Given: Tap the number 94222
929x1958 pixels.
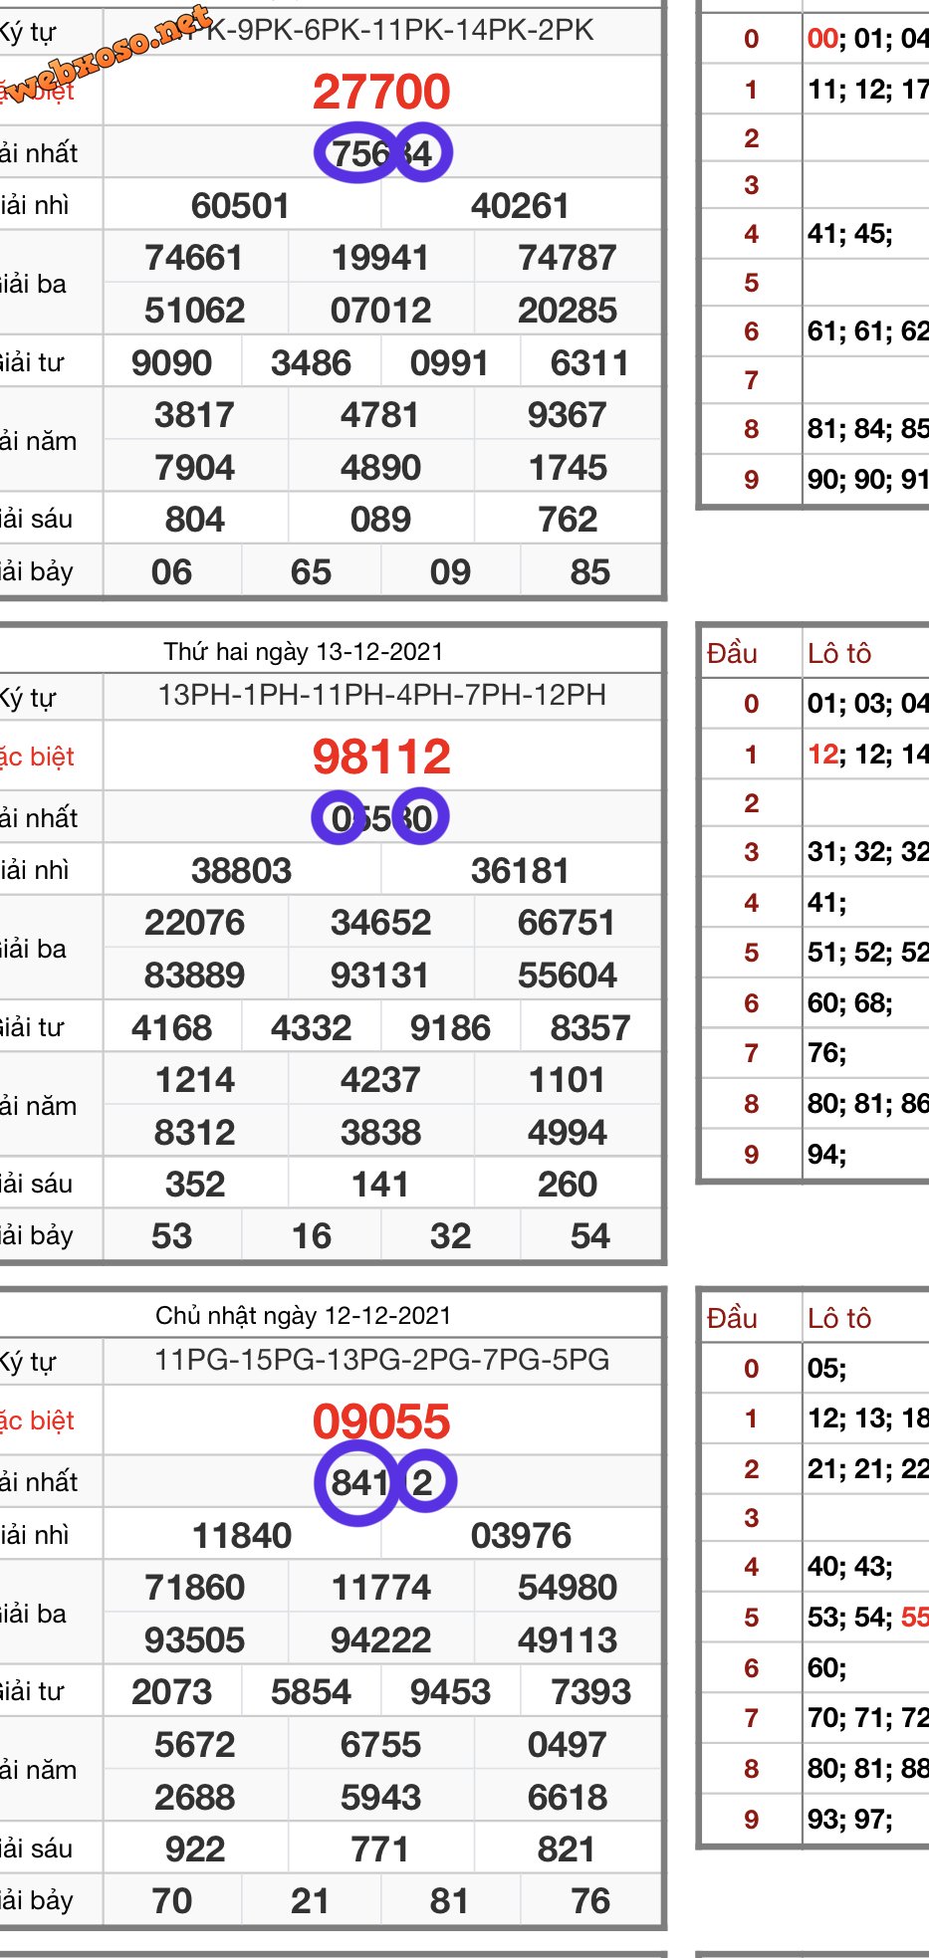Looking at the screenshot, I should click(x=380, y=1640).
